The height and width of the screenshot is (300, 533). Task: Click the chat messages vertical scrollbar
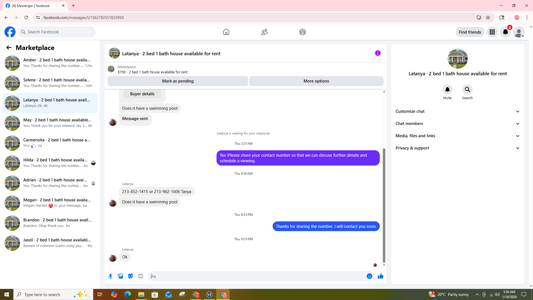pyautogui.click(x=384, y=206)
